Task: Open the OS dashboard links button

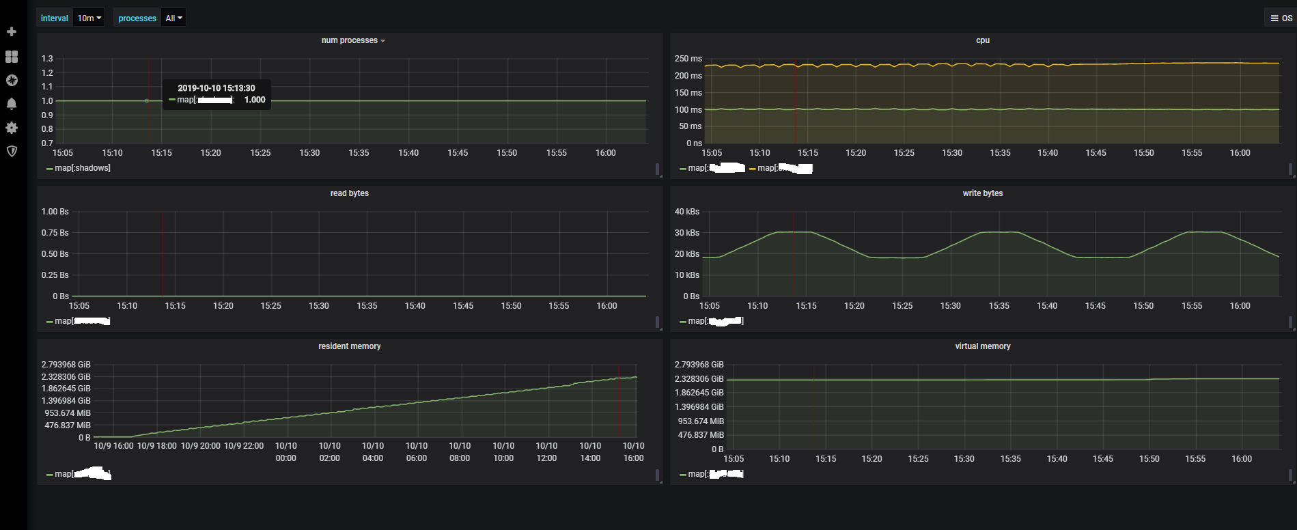Action: pyautogui.click(x=1281, y=18)
